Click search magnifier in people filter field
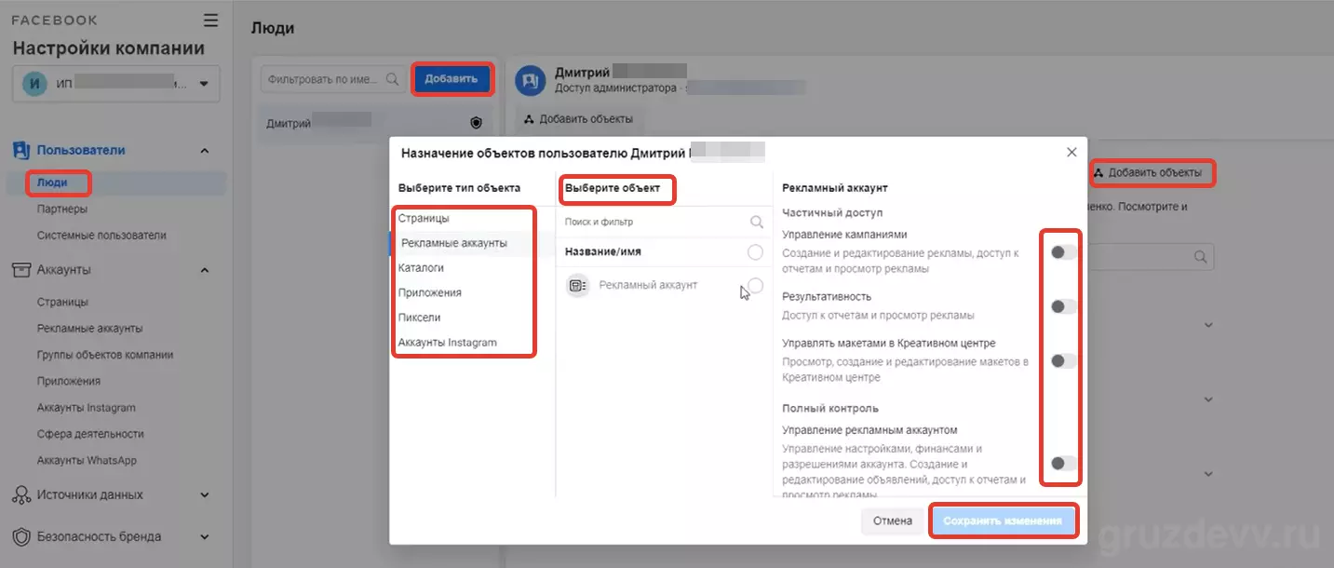1334x568 pixels. coord(392,79)
